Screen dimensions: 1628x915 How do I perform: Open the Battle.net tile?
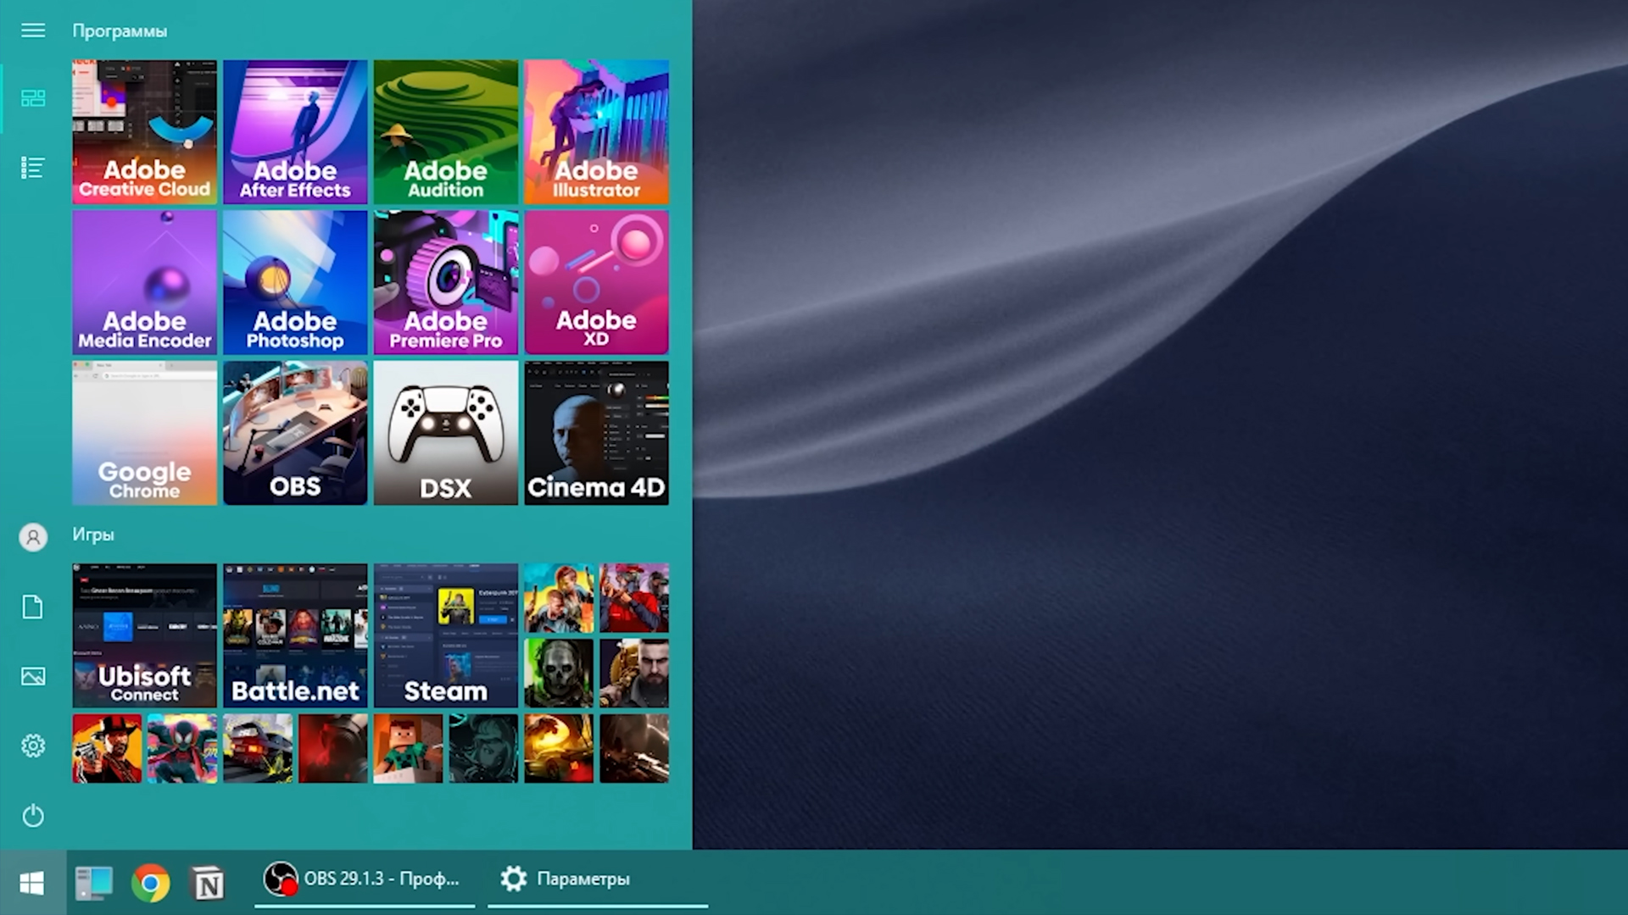click(x=295, y=635)
